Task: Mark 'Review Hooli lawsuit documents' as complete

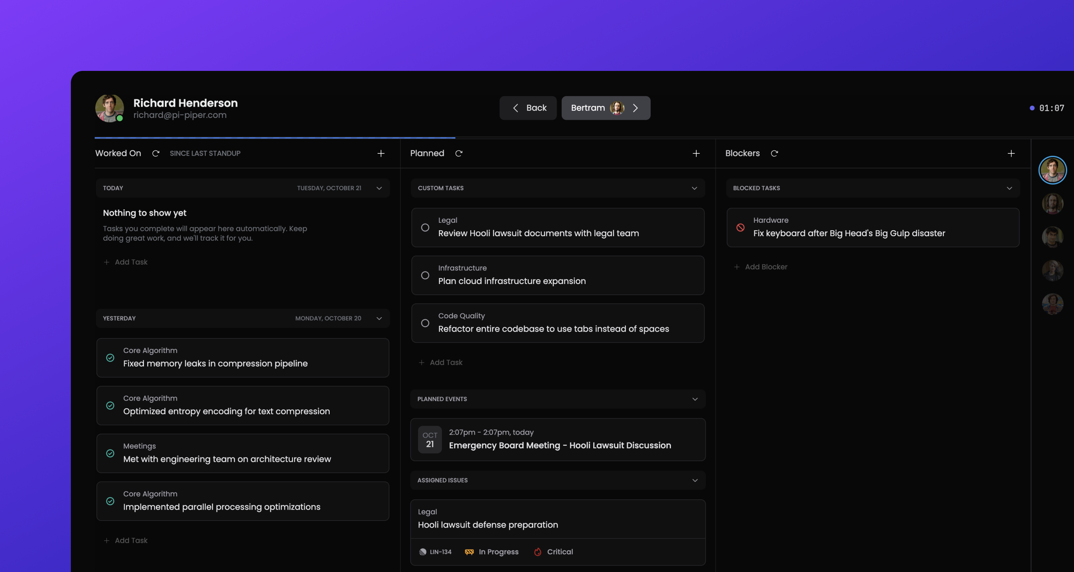Action: coord(425,227)
